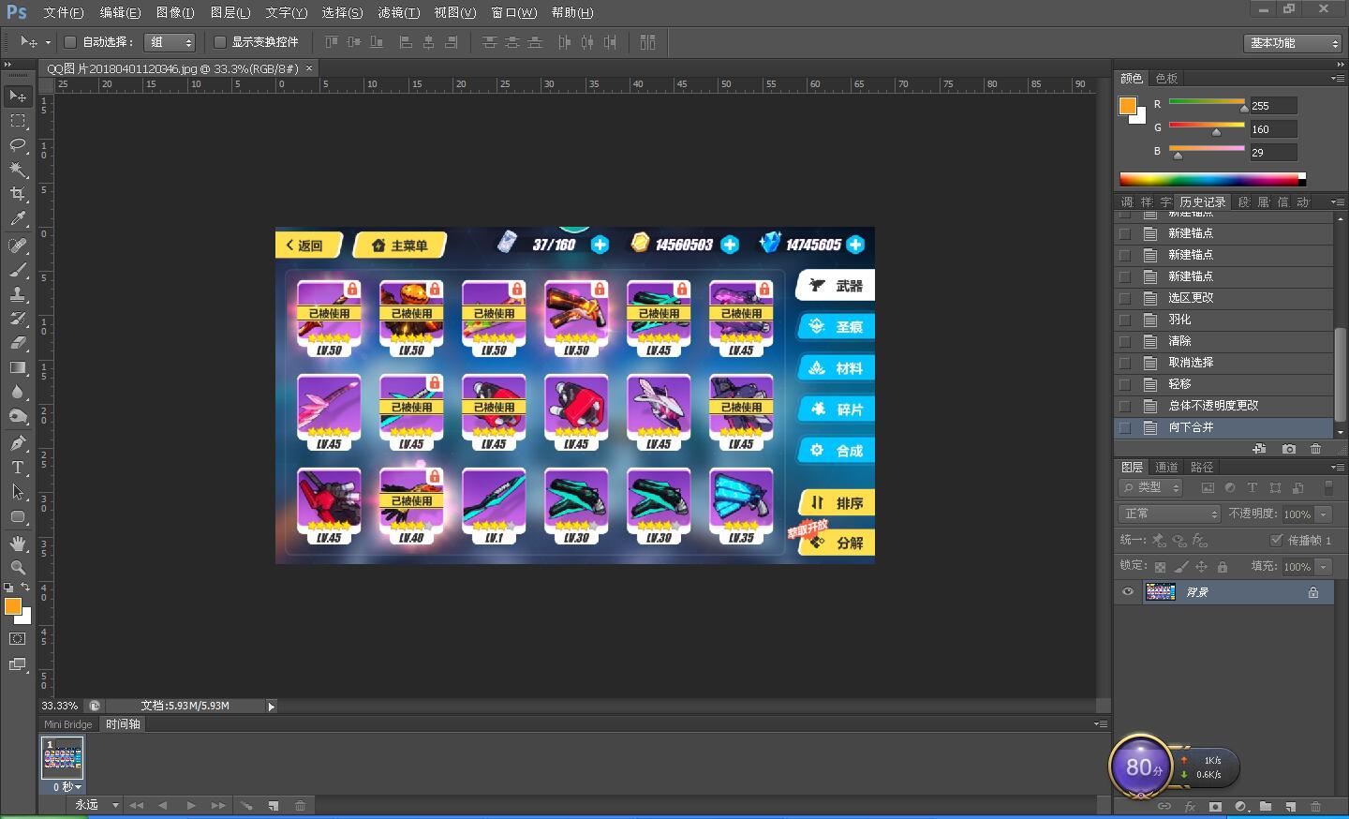Go to the next timeline frame
This screenshot has height=819, width=1349.
click(x=218, y=805)
